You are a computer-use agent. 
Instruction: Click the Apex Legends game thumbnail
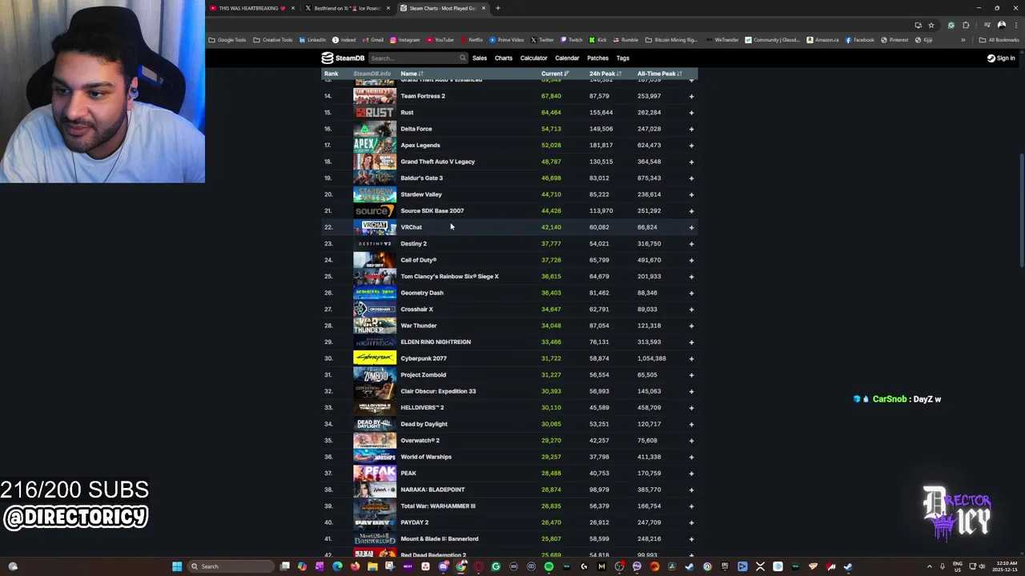375,146
